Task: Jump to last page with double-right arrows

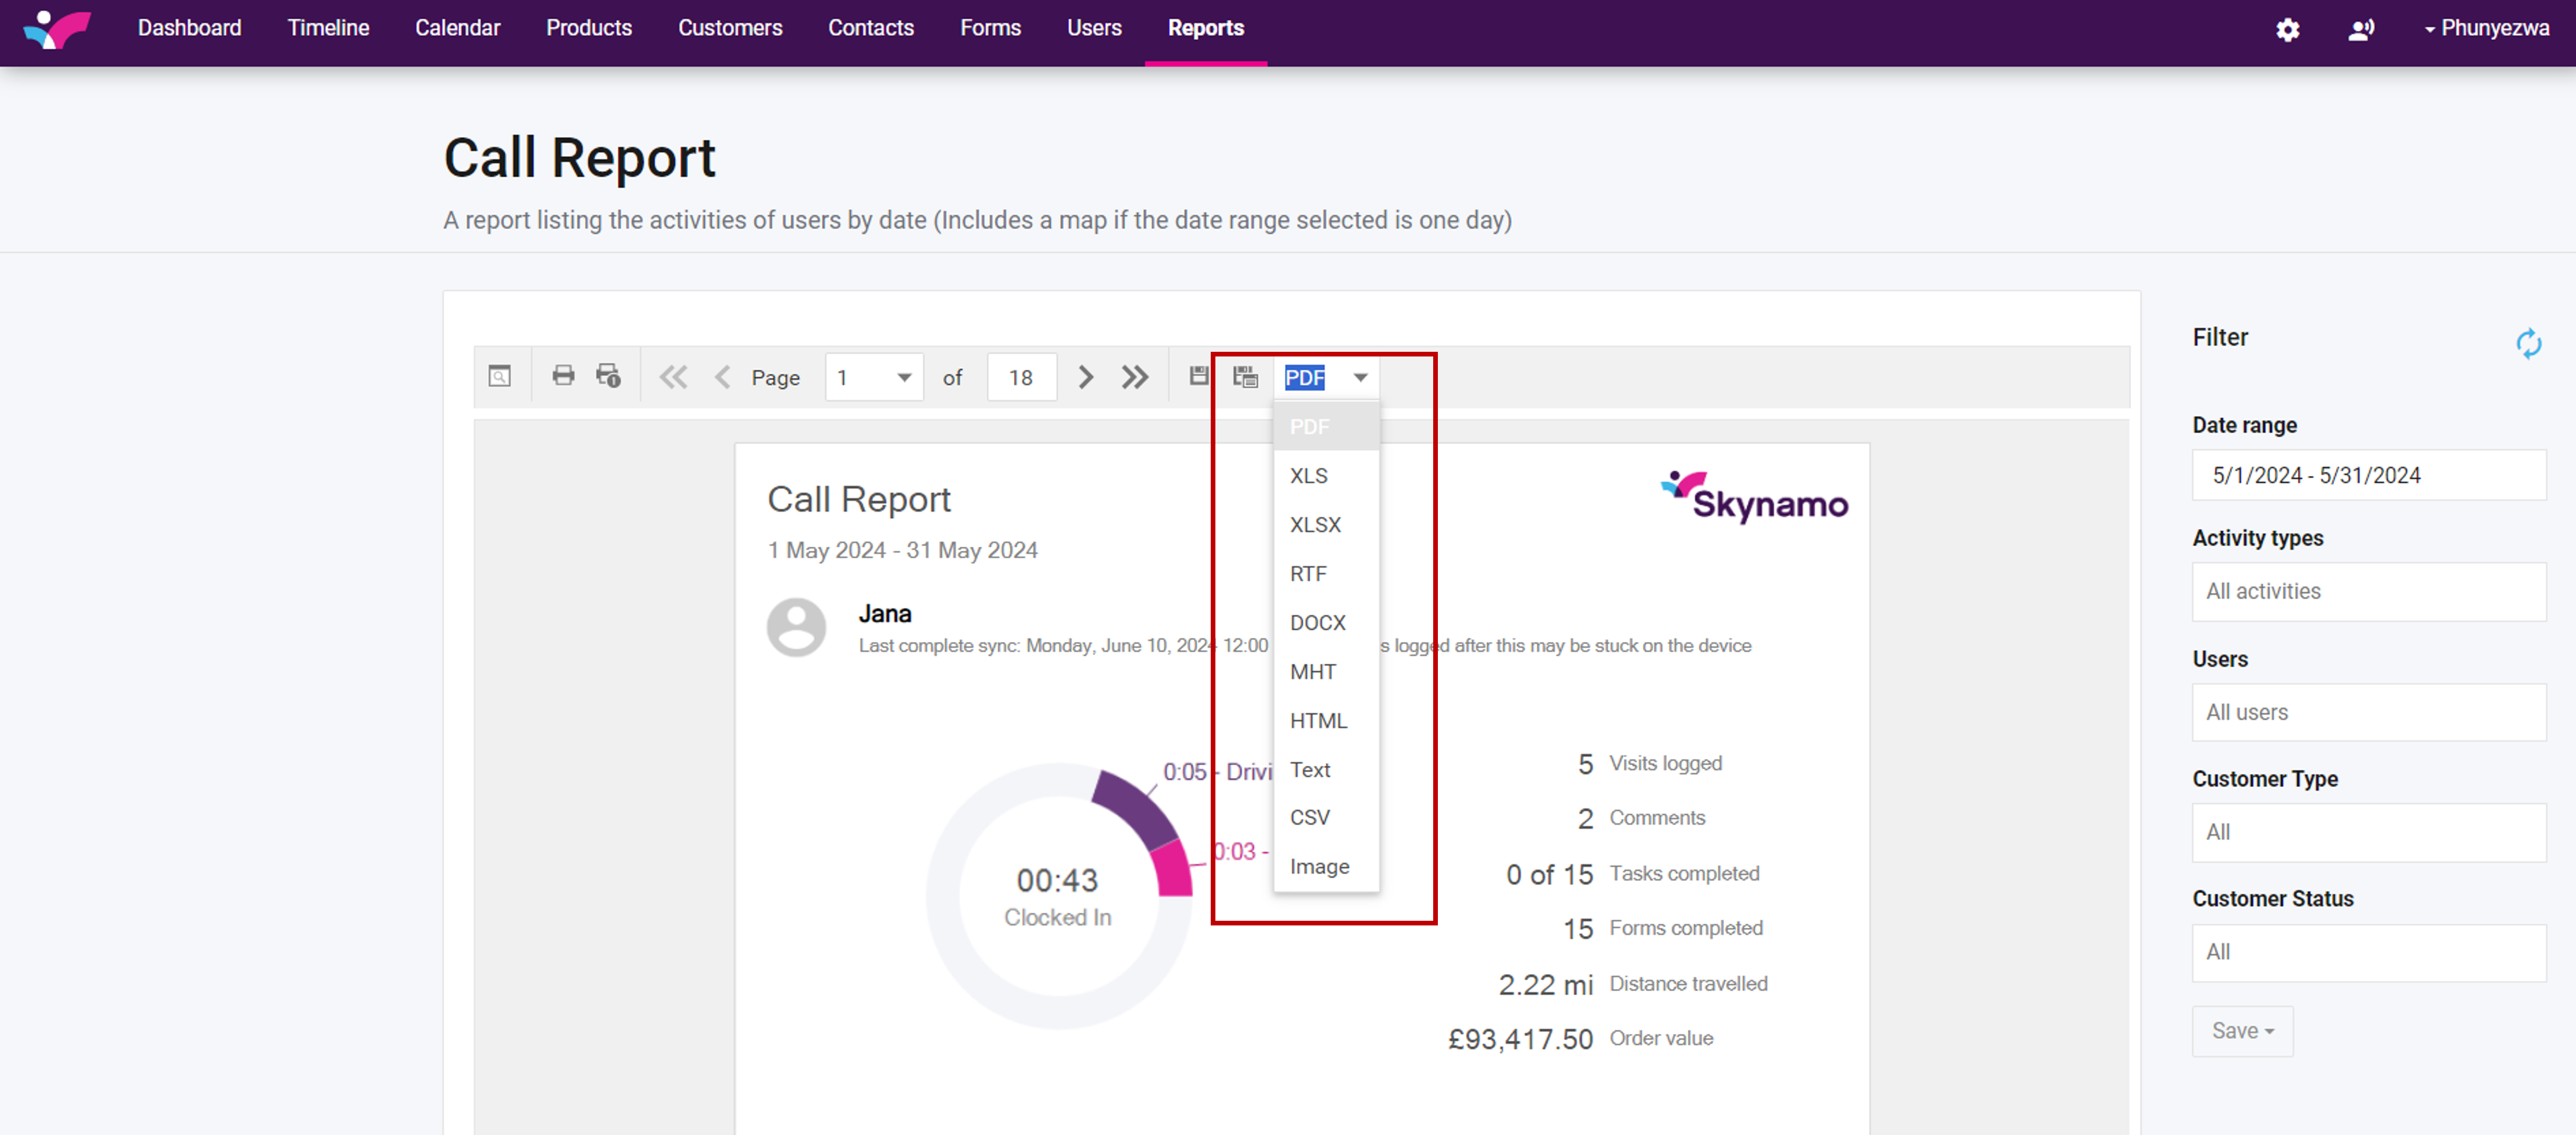Action: (x=1134, y=377)
